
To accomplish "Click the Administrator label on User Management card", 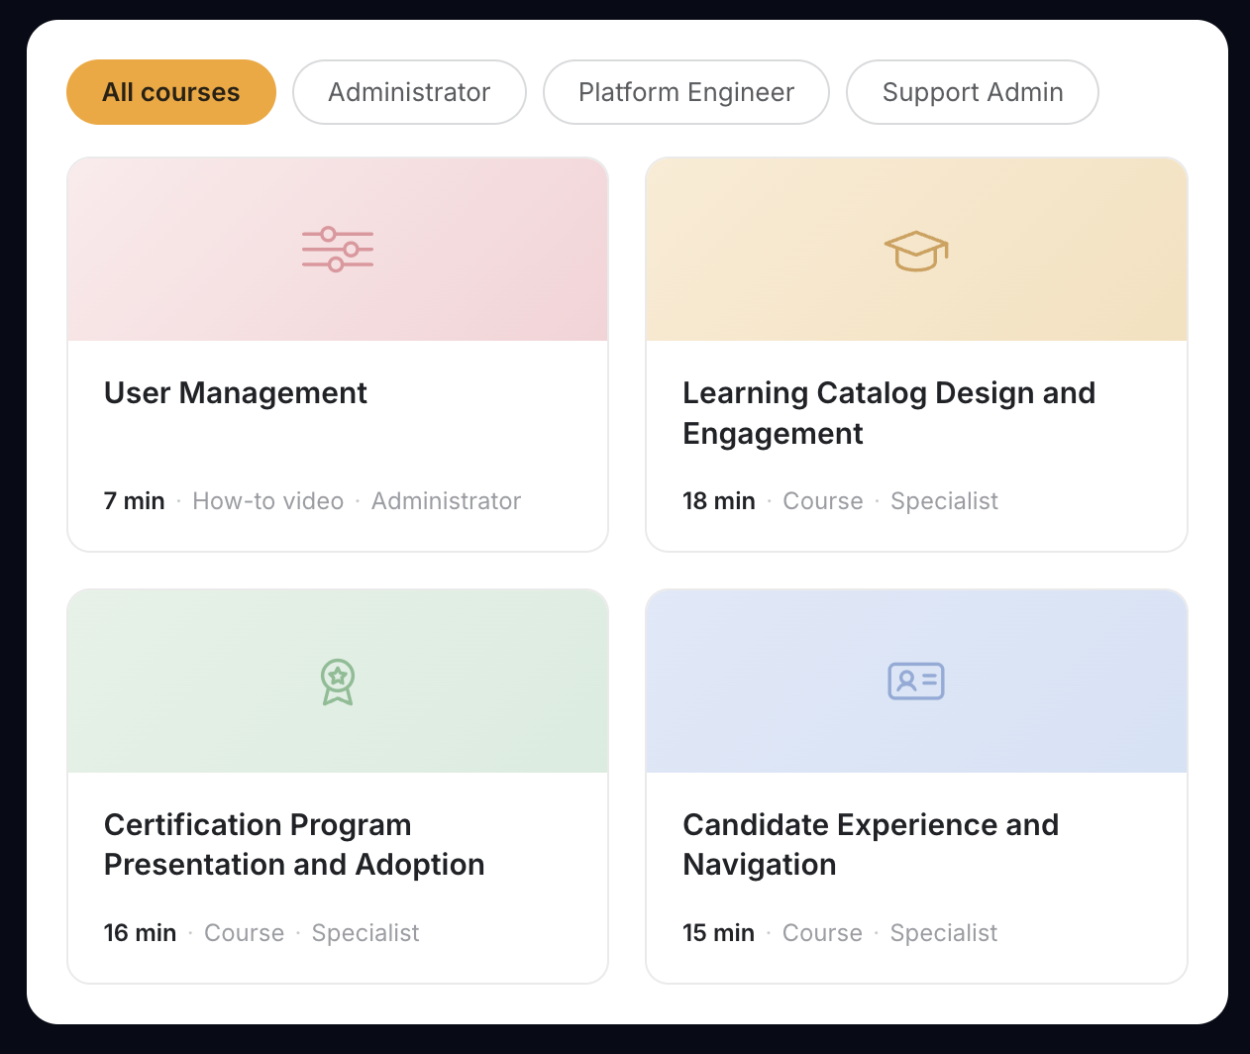I will (446, 501).
